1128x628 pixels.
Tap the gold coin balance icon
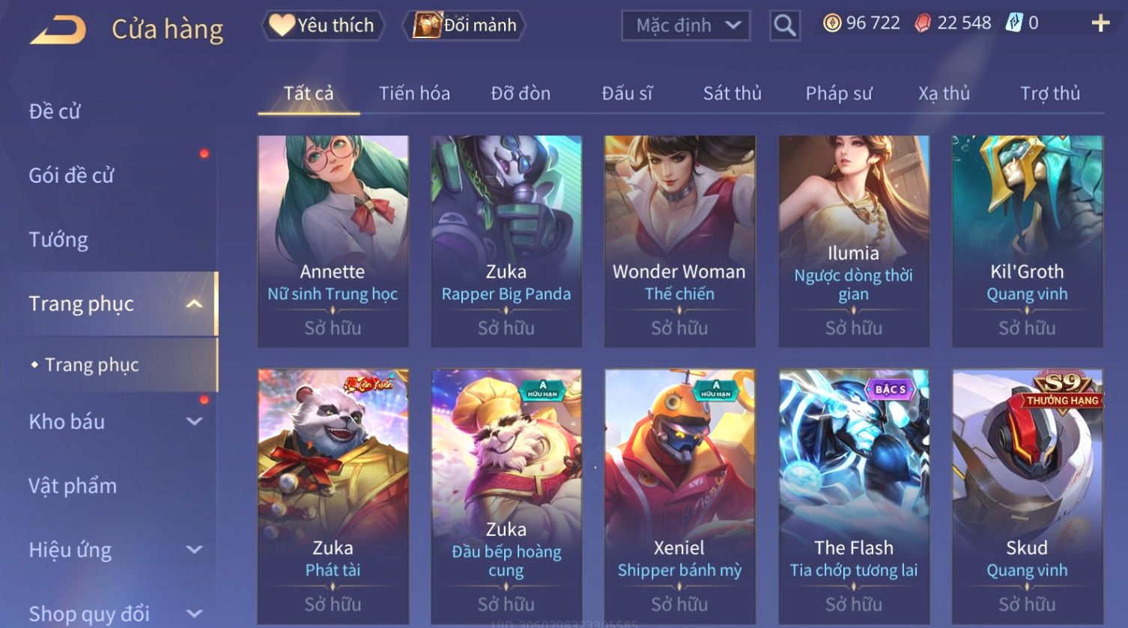832,23
